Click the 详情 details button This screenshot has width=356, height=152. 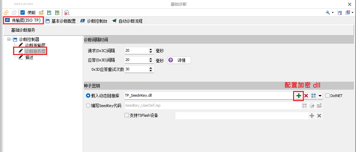179,60
